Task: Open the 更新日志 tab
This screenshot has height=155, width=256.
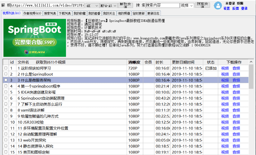Action: [153, 13]
